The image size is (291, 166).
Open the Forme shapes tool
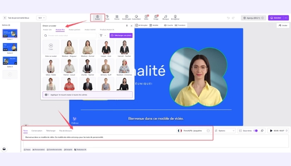[117, 17]
